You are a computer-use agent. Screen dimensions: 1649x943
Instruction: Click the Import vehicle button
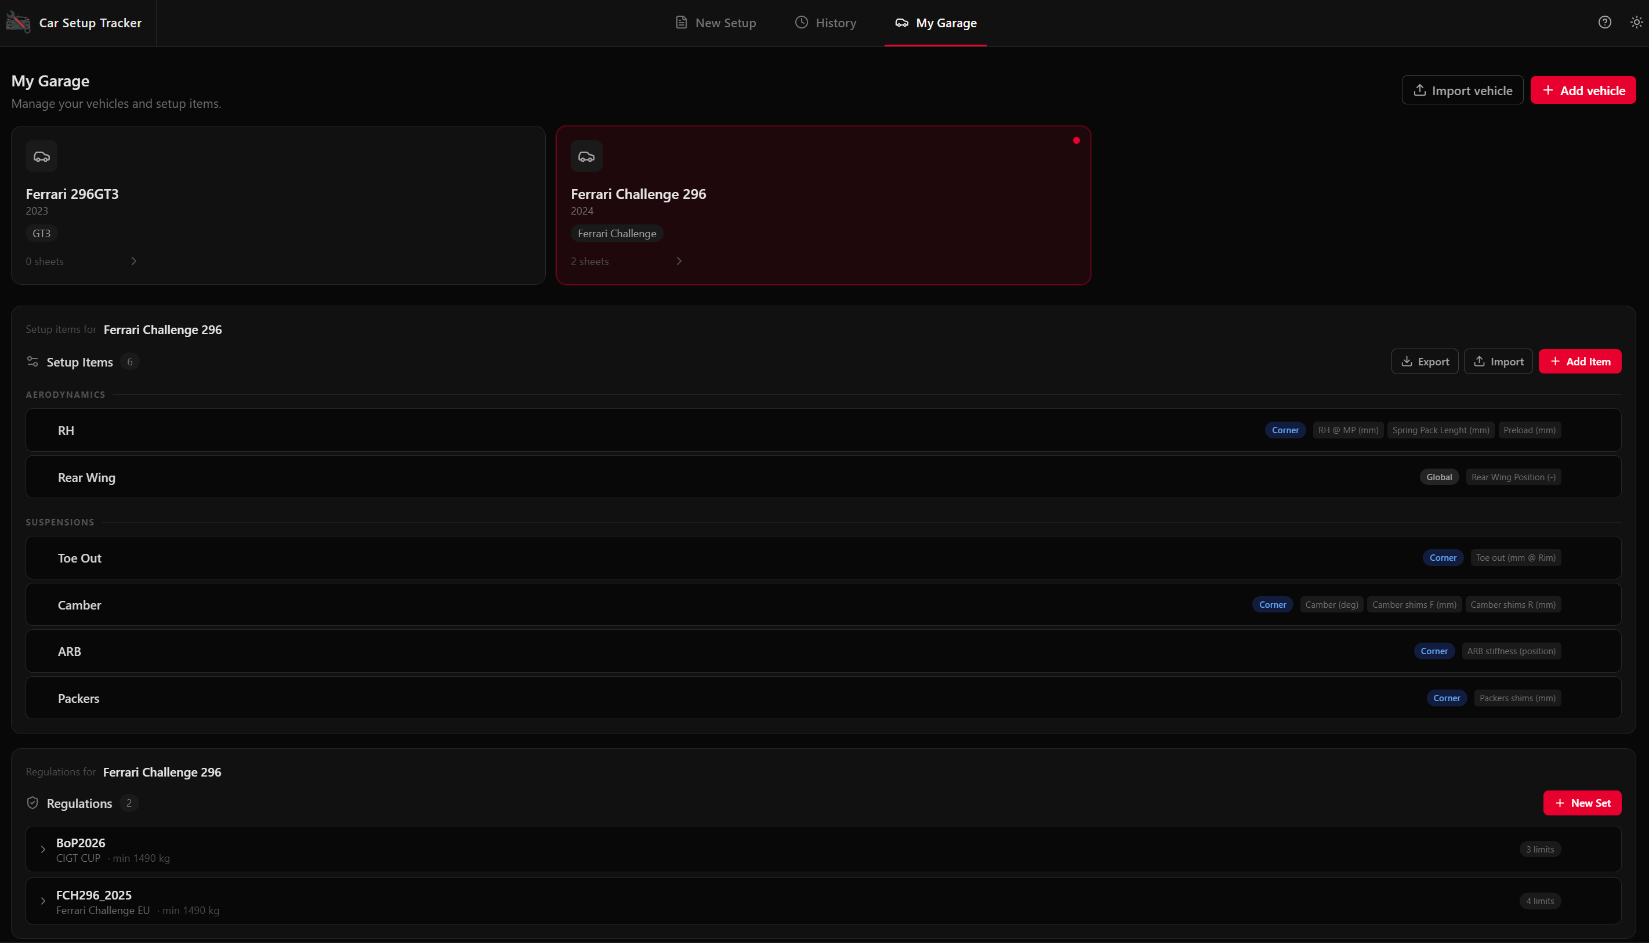pos(1462,90)
